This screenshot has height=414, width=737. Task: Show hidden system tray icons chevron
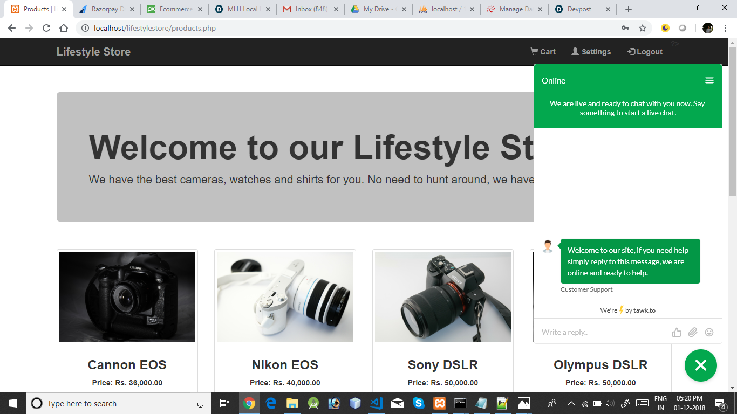tap(571, 403)
